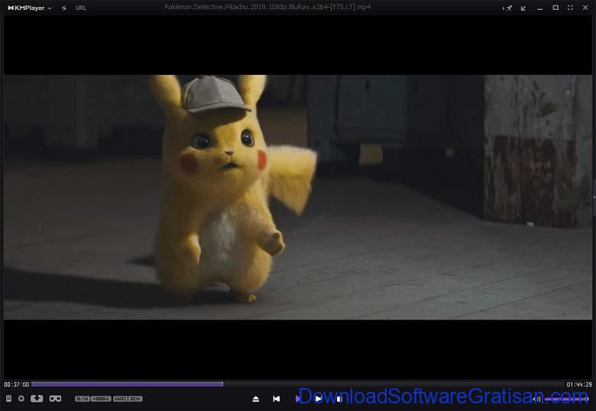
Task: Click the second codec info badge
Action: [101, 399]
